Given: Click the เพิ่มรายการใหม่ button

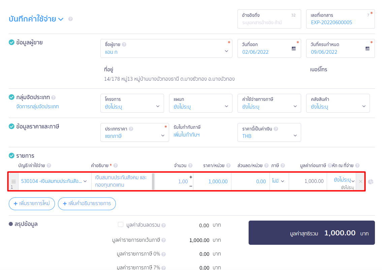Looking at the screenshot, I should coord(32,204).
